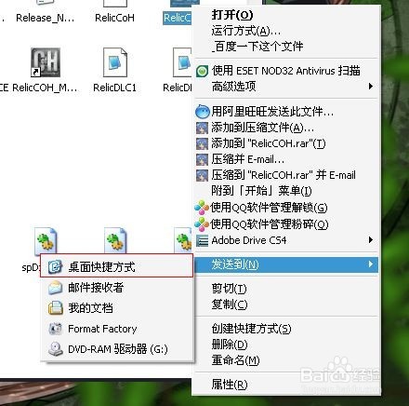Click the DVD-RAM drive icon in the submenu

[56, 349]
